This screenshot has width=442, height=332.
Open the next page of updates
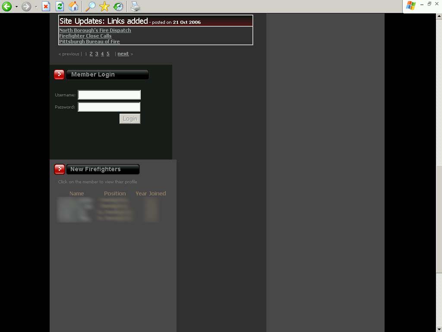pos(123,54)
